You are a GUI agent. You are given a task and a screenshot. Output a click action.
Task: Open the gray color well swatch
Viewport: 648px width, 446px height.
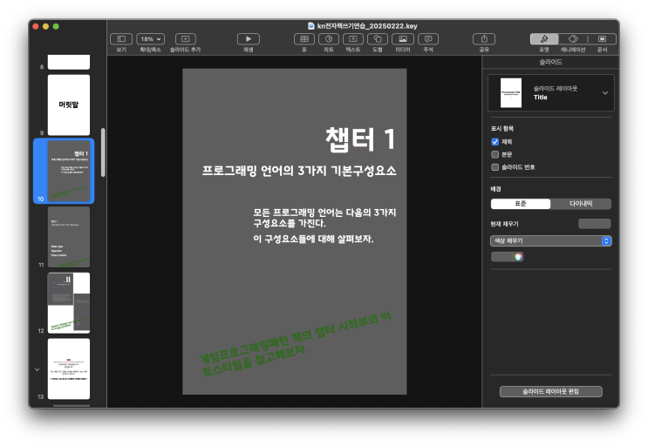click(501, 257)
